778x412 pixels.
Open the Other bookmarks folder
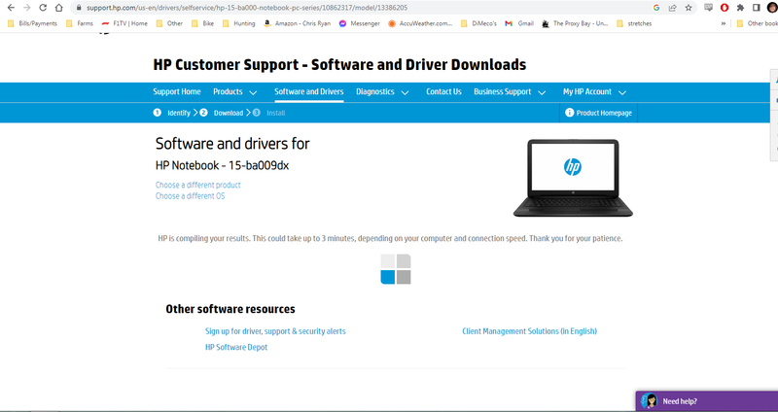pyautogui.click(x=757, y=23)
